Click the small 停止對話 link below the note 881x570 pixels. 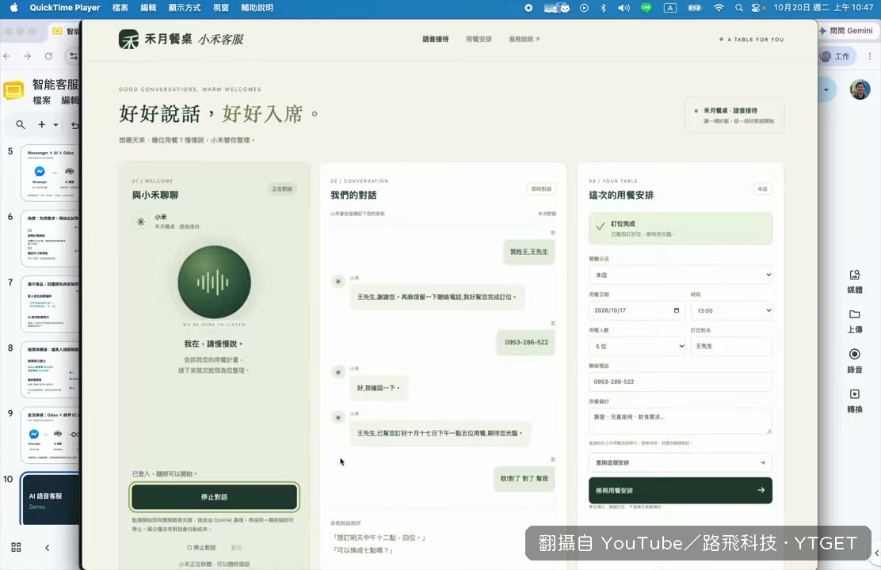coord(201,547)
